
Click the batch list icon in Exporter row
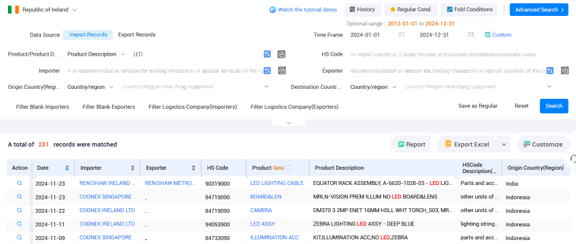[565, 70]
